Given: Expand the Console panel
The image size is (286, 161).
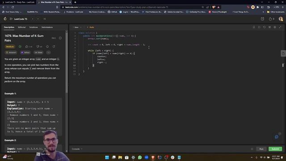Looking at the screenshot, I should 77,149.
